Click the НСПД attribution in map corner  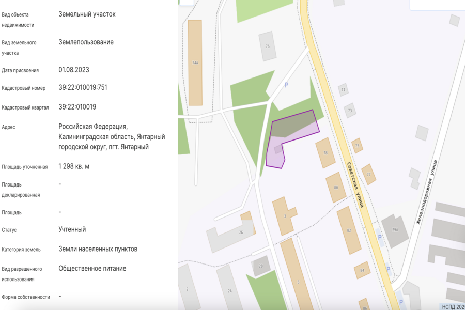(x=453, y=306)
